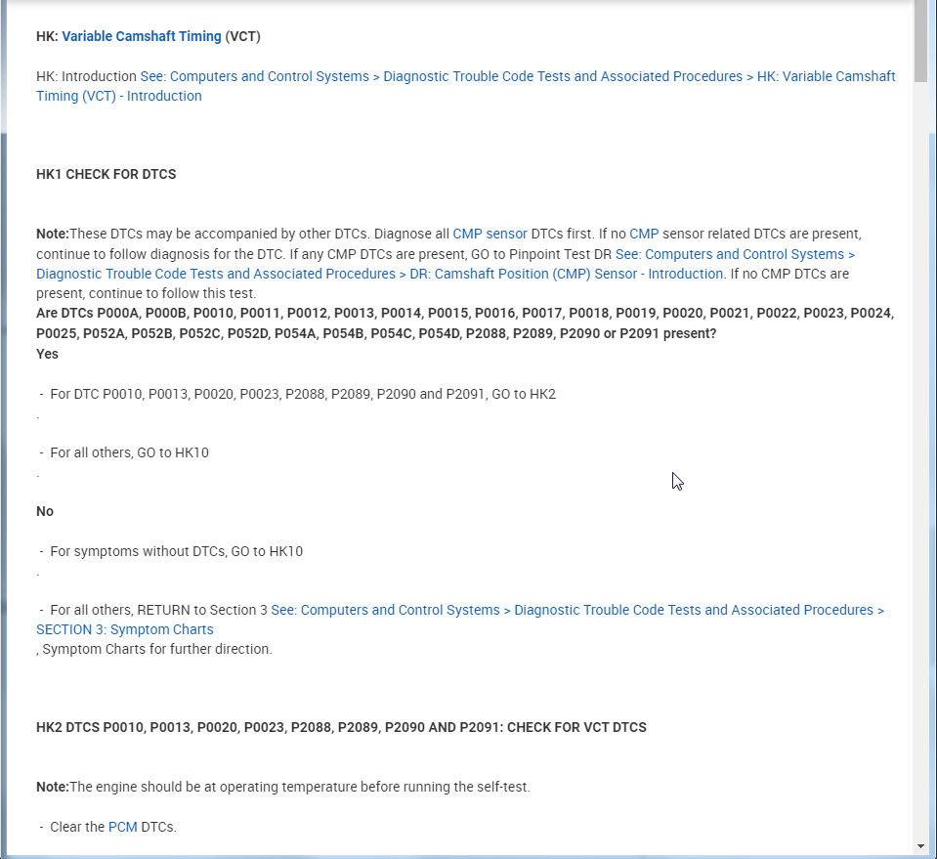Screen dimensions: 937x859
Task: Follow the HK: VCT Introduction reference link
Action: pyautogui.click(x=518, y=76)
